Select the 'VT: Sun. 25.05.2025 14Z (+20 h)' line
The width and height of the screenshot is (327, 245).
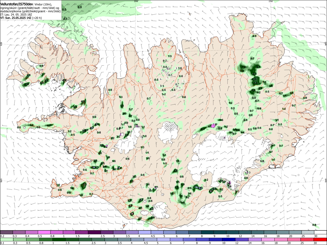pyautogui.click(x=21, y=18)
